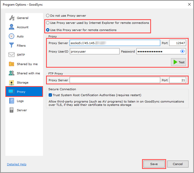The width and height of the screenshot is (194, 173).
Task: Click the General wrench icon in sidebar
Action: click(12, 18)
